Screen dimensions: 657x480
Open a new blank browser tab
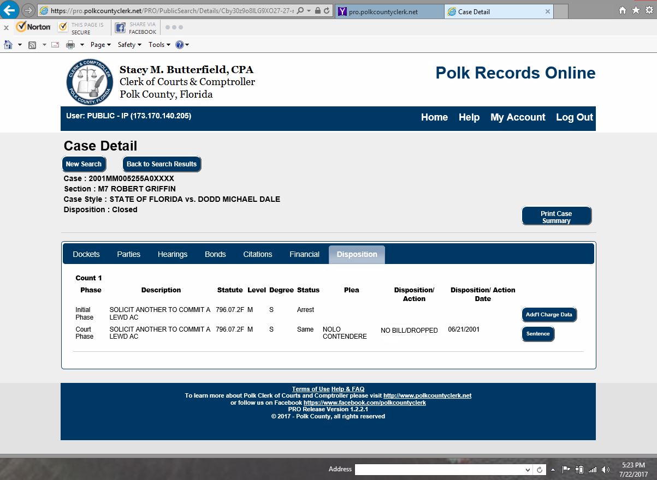click(x=561, y=11)
